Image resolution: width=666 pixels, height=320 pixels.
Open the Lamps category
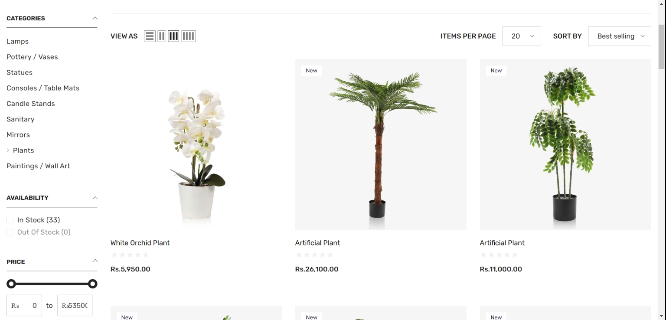pos(17,41)
